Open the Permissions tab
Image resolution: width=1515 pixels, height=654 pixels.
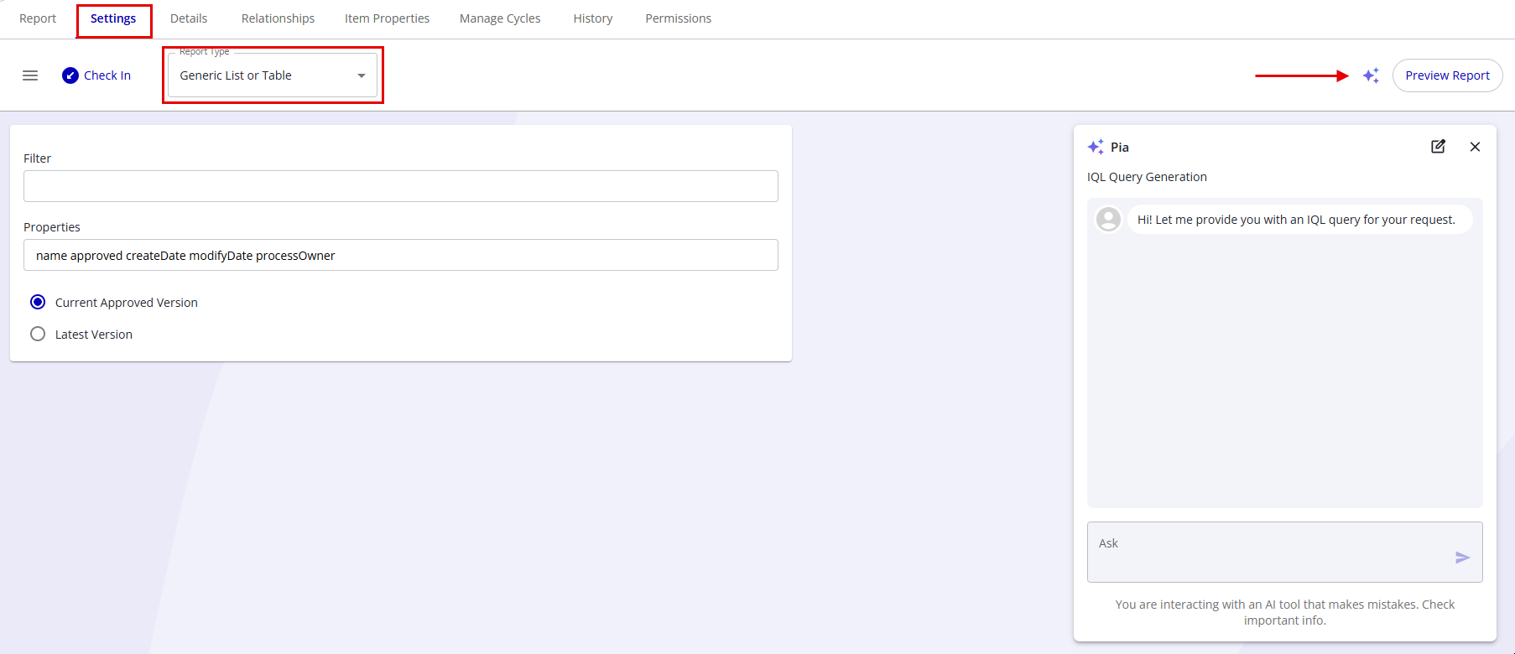click(x=678, y=18)
